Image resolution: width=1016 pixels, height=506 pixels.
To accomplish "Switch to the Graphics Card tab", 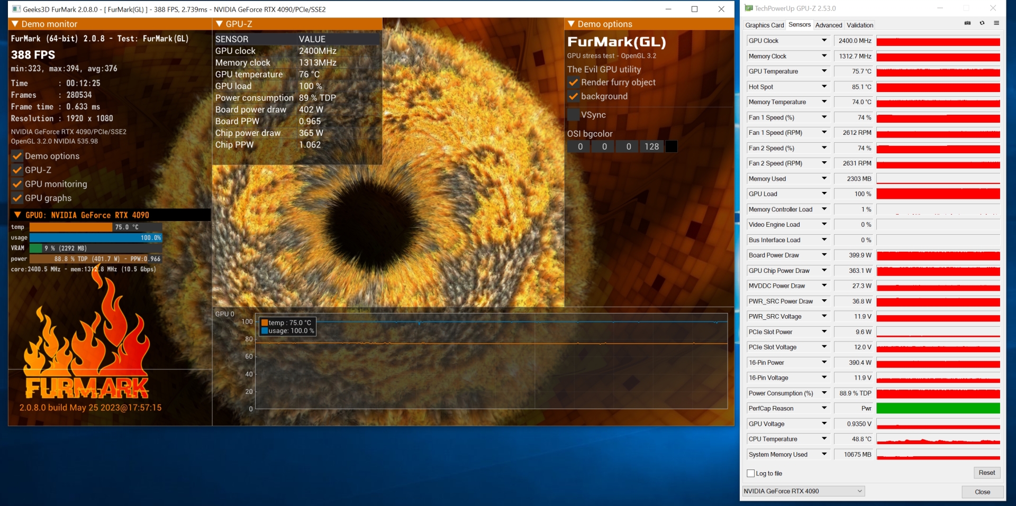I will coord(764,25).
